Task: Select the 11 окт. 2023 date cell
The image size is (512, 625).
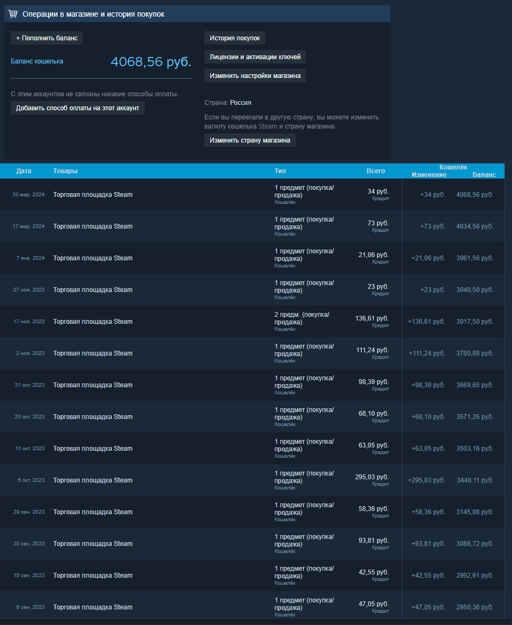Action: tap(30, 449)
